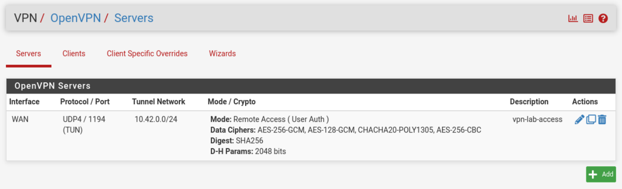
Task: Open the related log entries icon
Action: (x=588, y=19)
